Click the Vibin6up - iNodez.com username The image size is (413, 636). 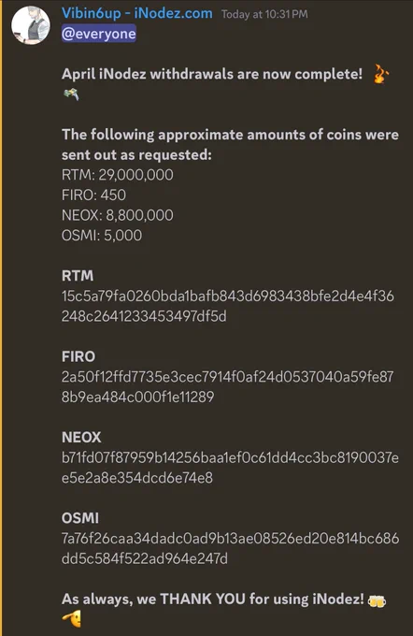(137, 13)
